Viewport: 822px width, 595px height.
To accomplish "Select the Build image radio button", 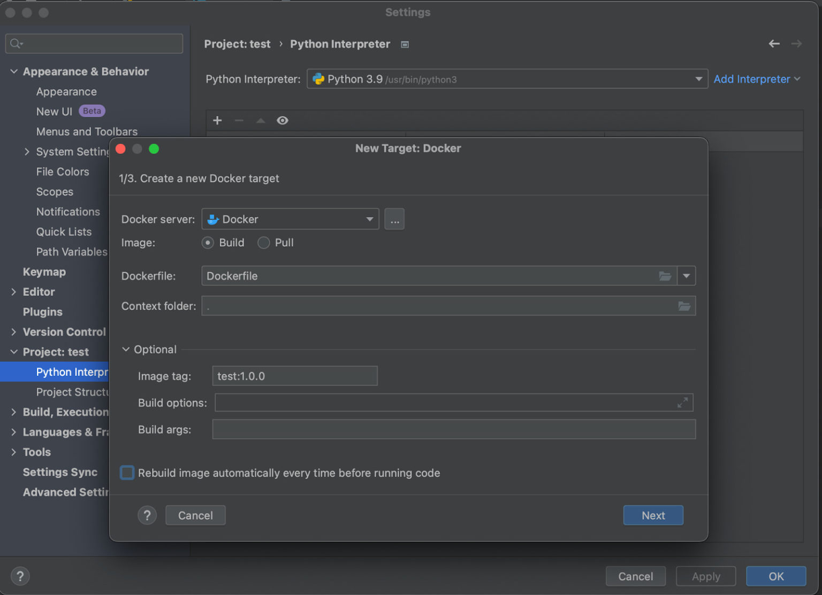I will click(x=208, y=243).
